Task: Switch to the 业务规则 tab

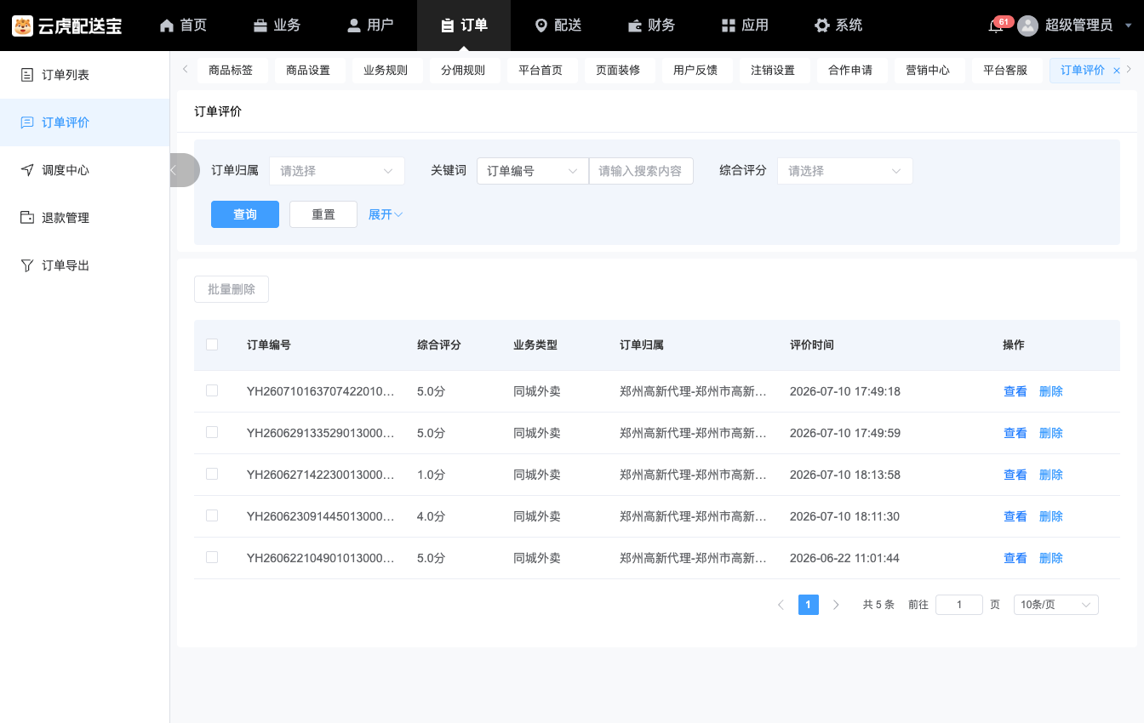Action: (386, 71)
